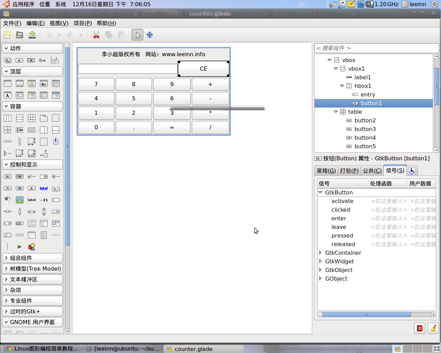Pick the Calendar widget icon
The height and width of the screenshot is (353, 441).
pos(32,235)
